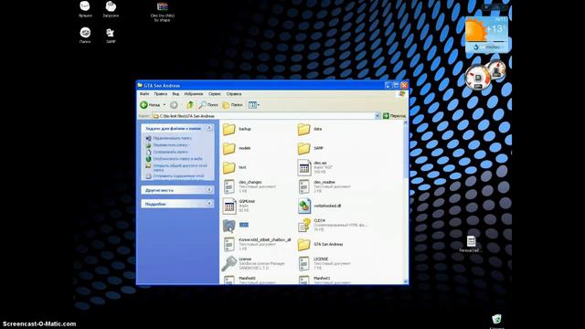This screenshot has width=585, height=329.
Task: Select the cleo_changes text document
Action: (x=229, y=186)
